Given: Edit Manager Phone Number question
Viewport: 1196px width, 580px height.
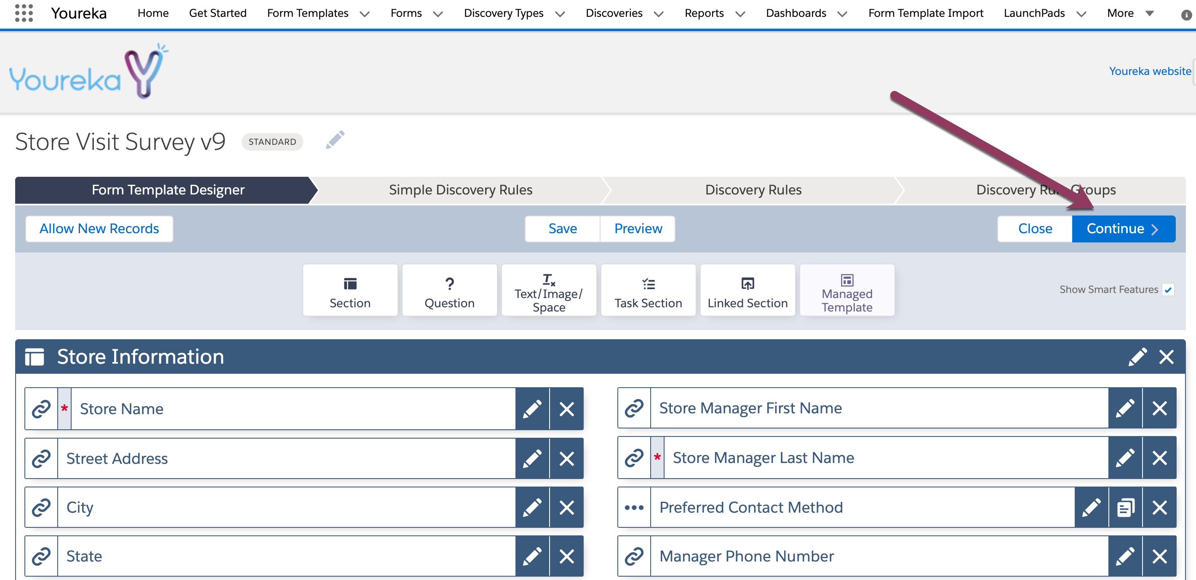Looking at the screenshot, I should [1125, 556].
